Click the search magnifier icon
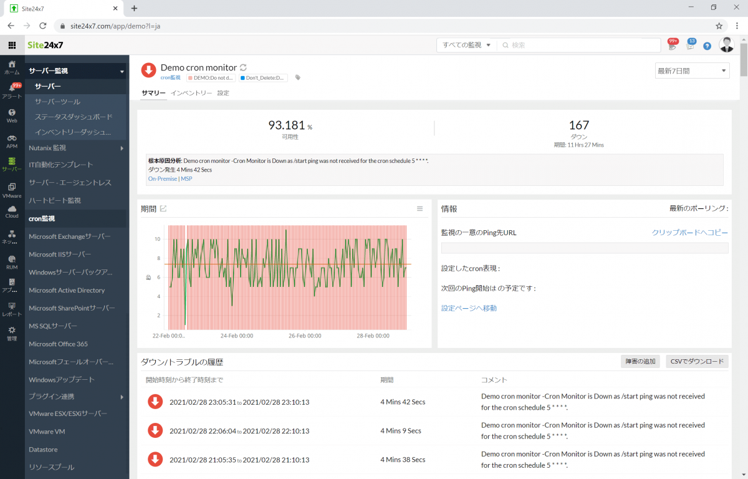 (506, 46)
